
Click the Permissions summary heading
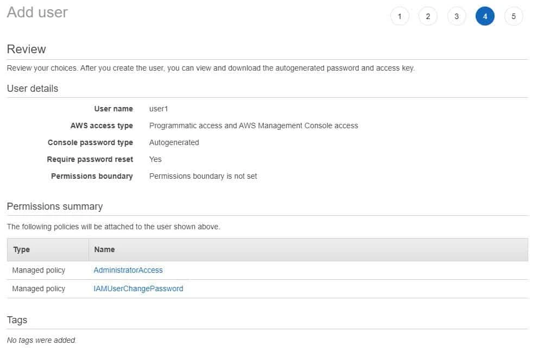(x=54, y=206)
